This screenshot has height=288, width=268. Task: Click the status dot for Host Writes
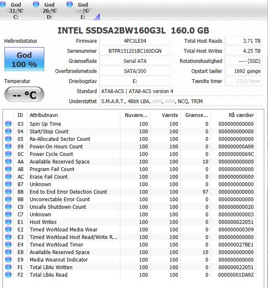pyautogui.click(x=8, y=222)
